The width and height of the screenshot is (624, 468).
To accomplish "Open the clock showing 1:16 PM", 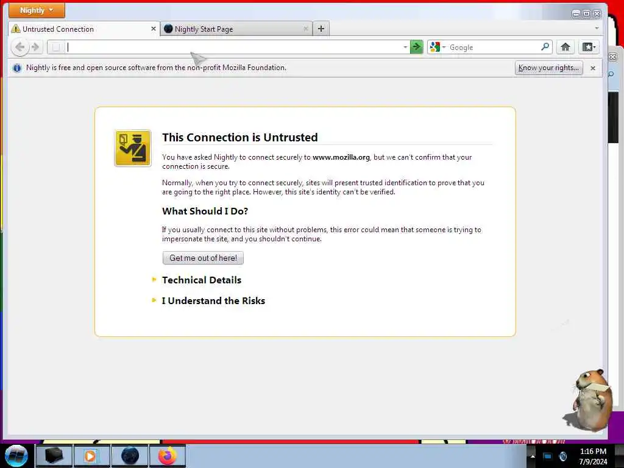I will (593, 456).
